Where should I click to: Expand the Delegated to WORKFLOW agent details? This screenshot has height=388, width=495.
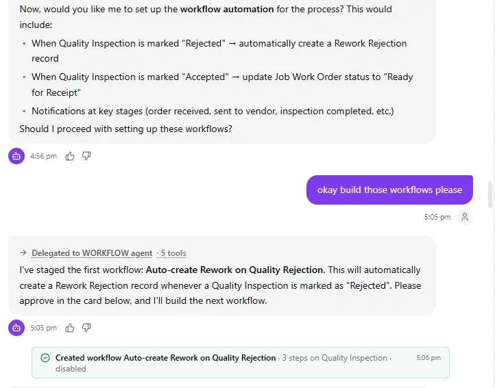(x=92, y=253)
